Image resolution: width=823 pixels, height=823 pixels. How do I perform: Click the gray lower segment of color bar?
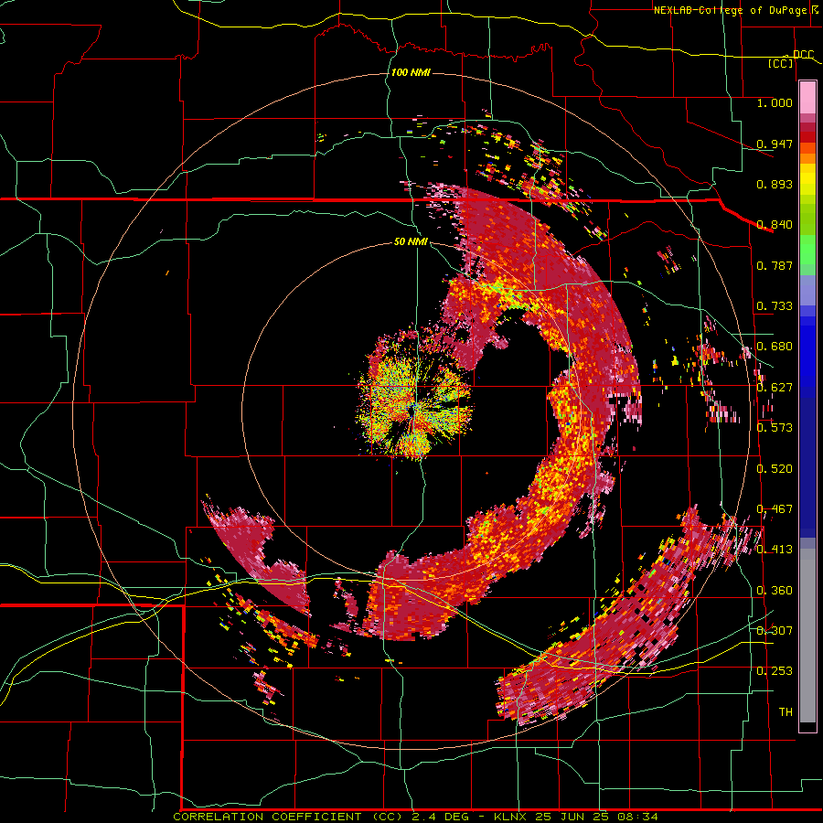click(807, 636)
